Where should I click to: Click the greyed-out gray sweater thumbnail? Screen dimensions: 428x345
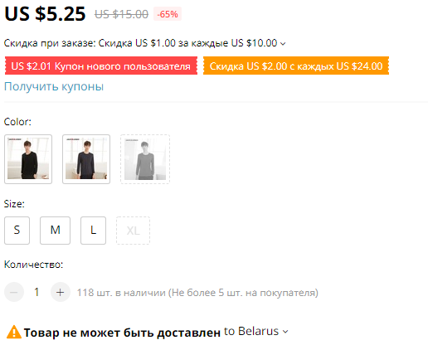[145, 159]
